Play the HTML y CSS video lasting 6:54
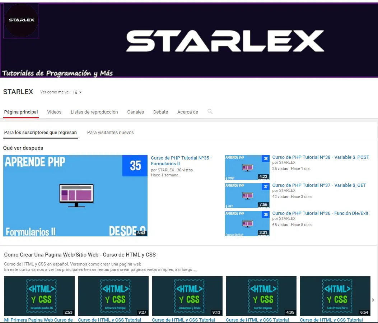The width and height of the screenshot is (378, 323). coord(335,296)
